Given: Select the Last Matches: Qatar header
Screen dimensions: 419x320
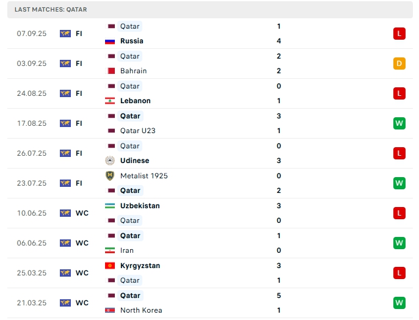Looking at the screenshot, I should click(51, 10).
